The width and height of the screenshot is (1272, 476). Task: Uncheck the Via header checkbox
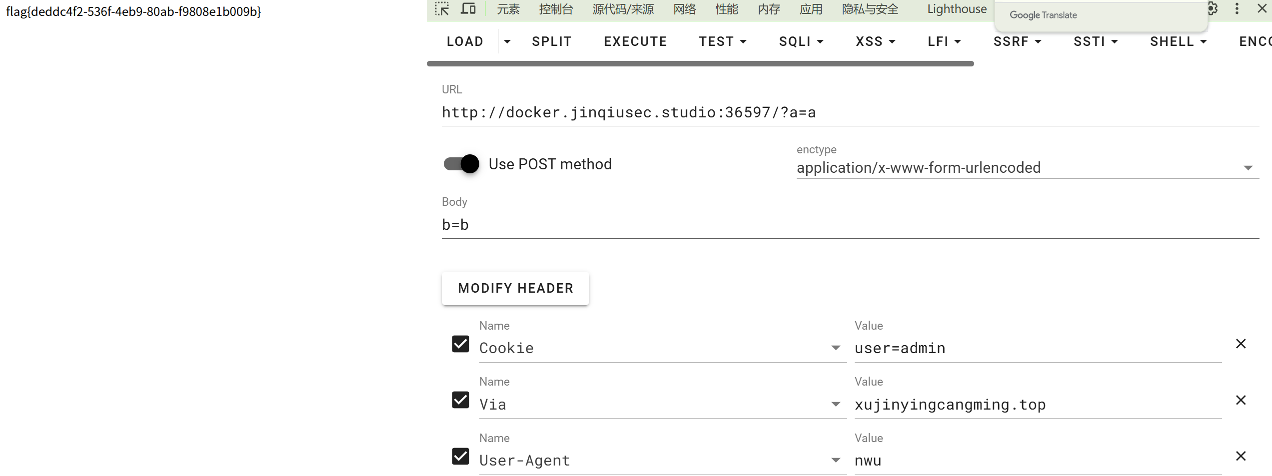point(460,400)
